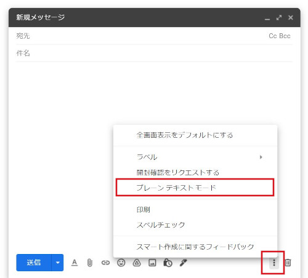Insert files using Google Drive icon
Screen dimensions: 308x278
[137, 263]
